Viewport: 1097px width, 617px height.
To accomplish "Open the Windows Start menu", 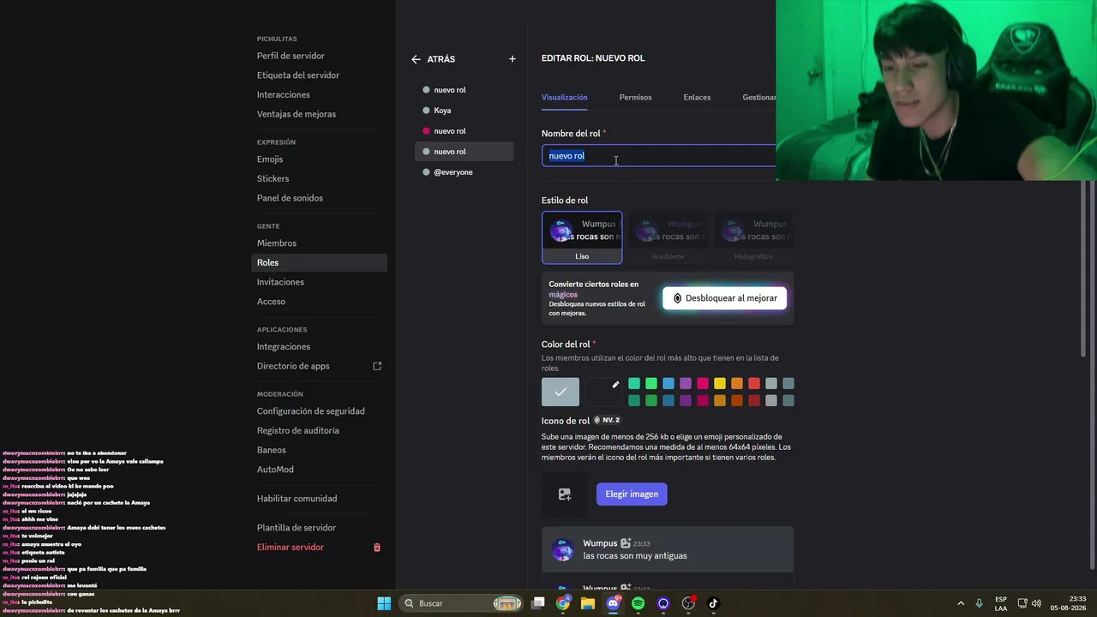I will 384,603.
